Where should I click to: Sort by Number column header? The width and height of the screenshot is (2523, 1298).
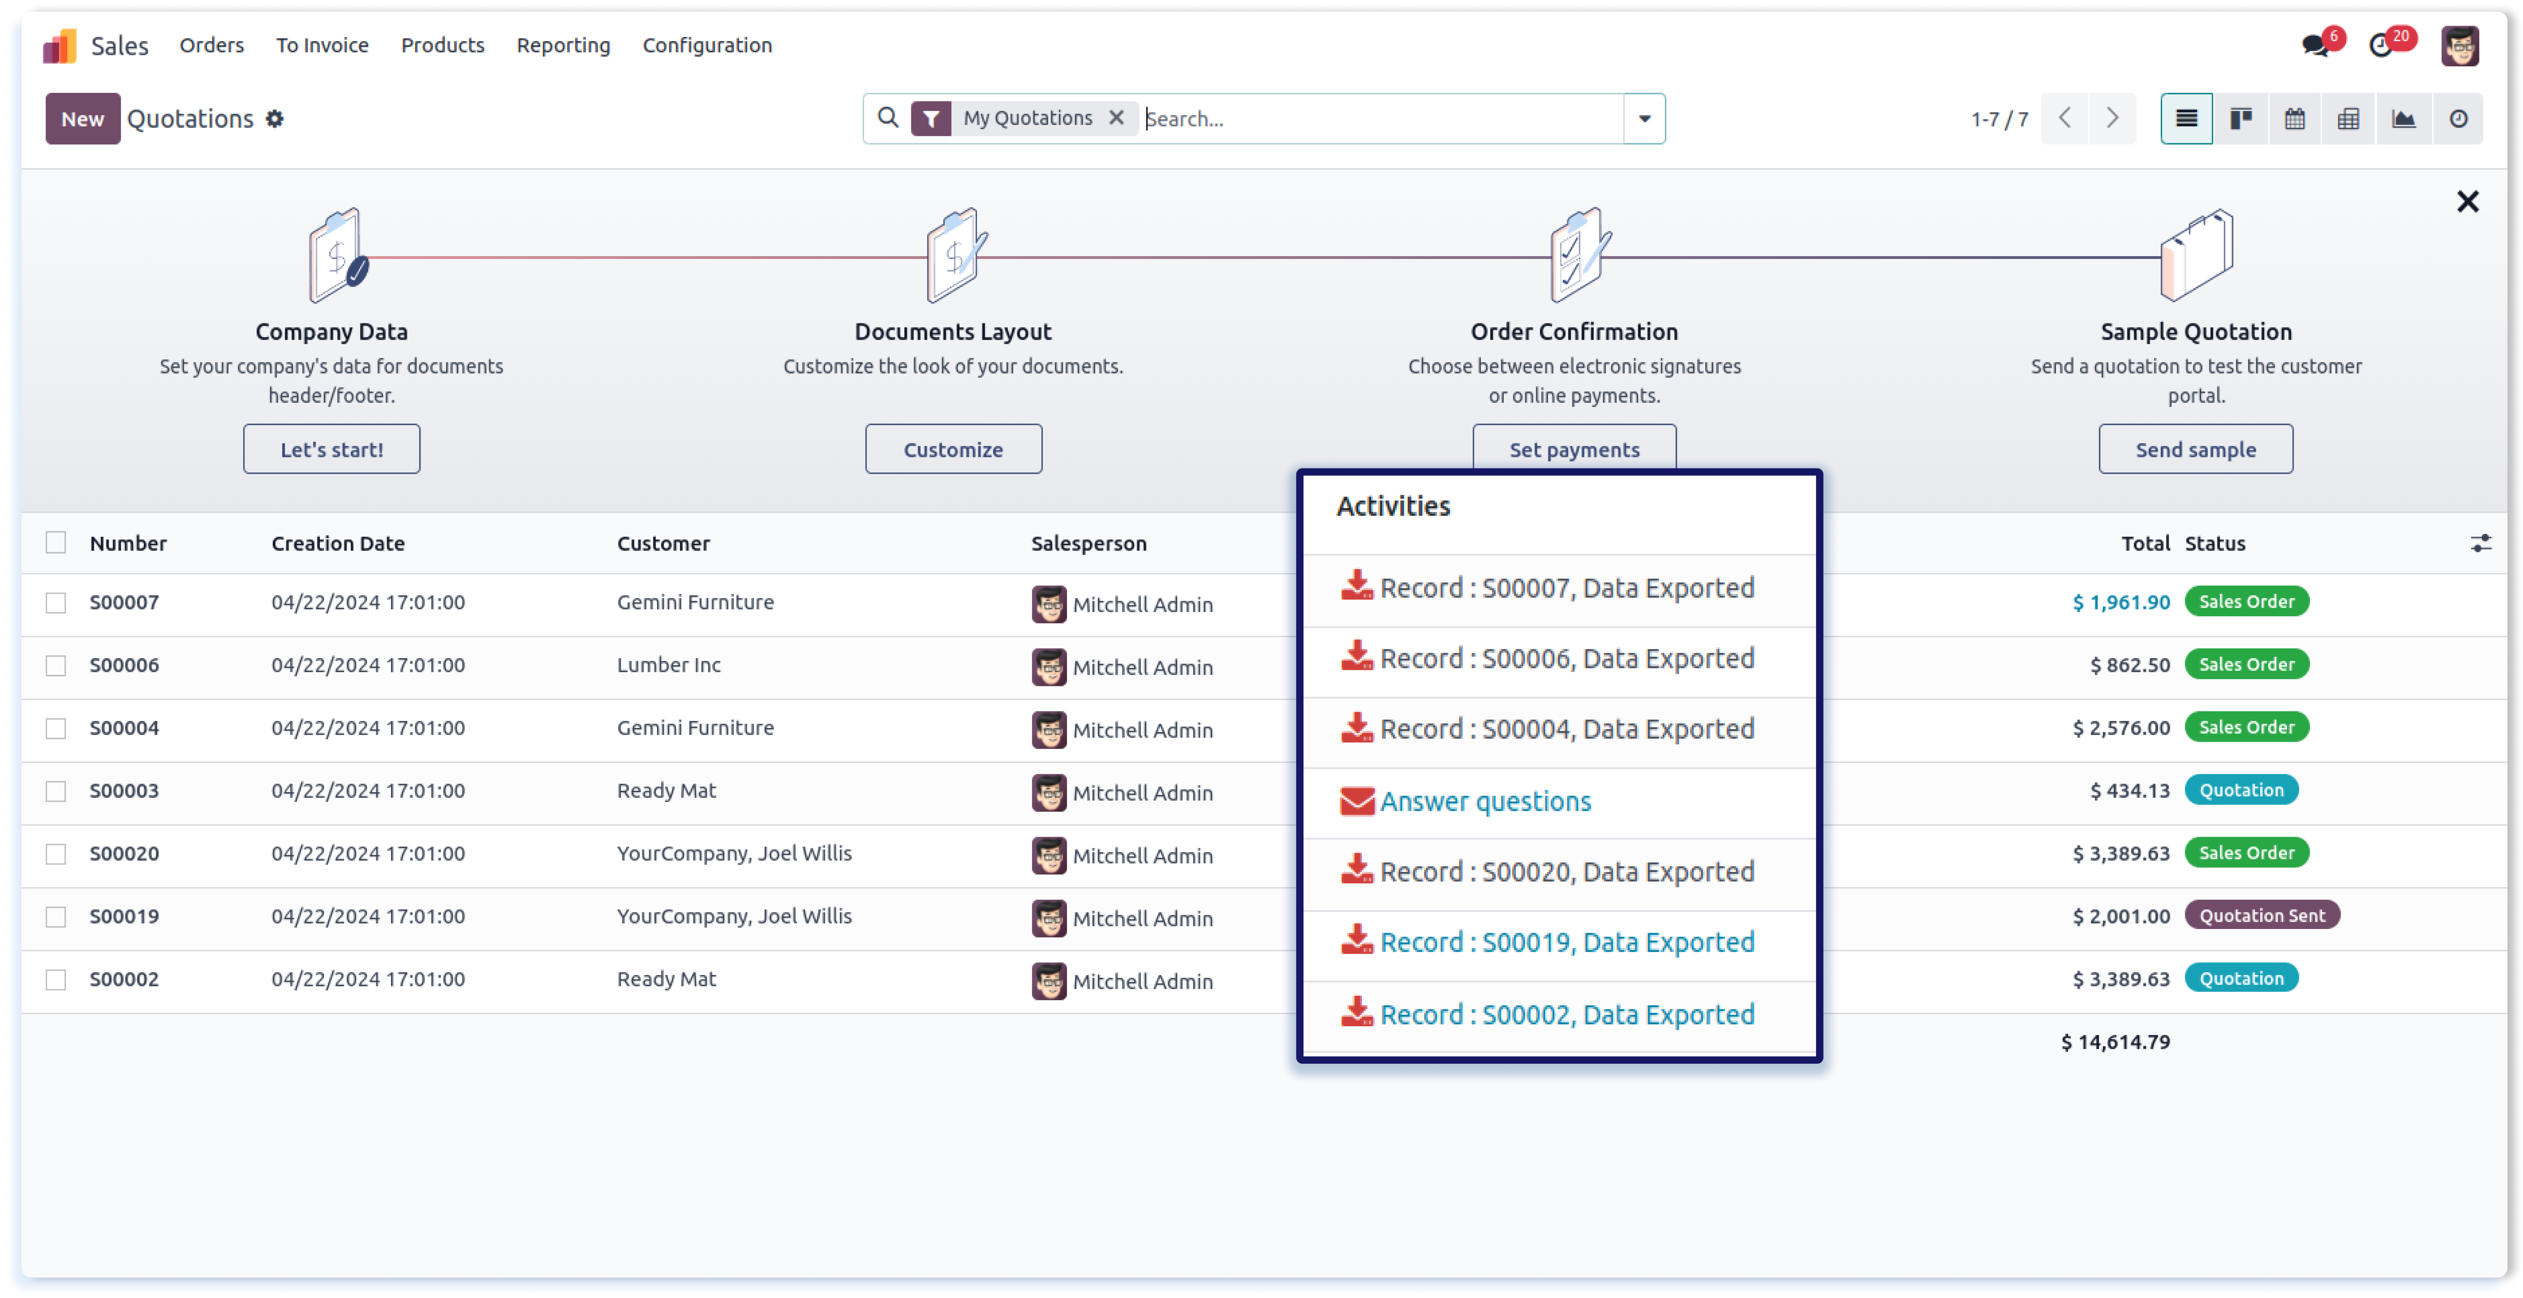[x=128, y=543]
